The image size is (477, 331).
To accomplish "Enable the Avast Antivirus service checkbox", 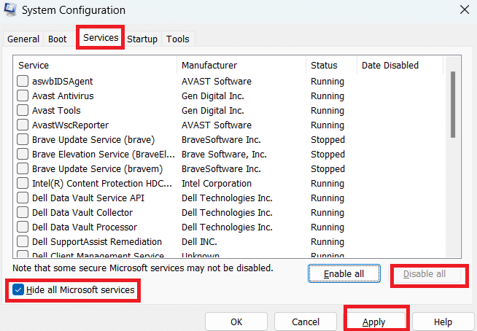I will click(23, 96).
